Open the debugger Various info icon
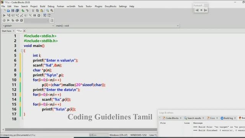The width and height of the screenshot is (245, 138). (49, 15)
